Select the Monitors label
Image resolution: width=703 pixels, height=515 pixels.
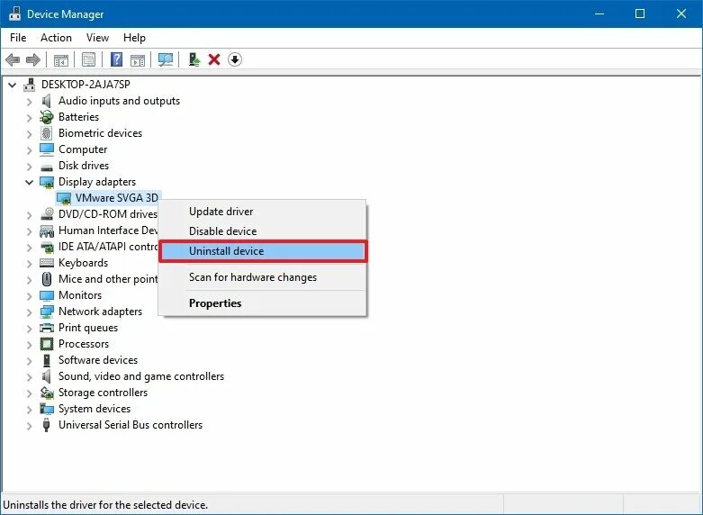(80, 295)
